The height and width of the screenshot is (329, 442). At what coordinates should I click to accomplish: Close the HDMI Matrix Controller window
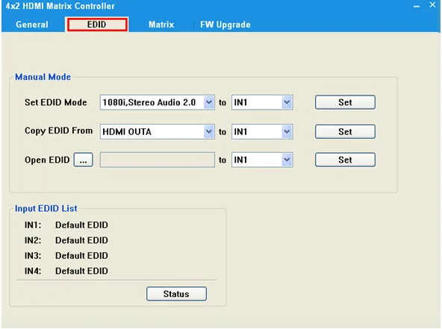click(432, 4)
